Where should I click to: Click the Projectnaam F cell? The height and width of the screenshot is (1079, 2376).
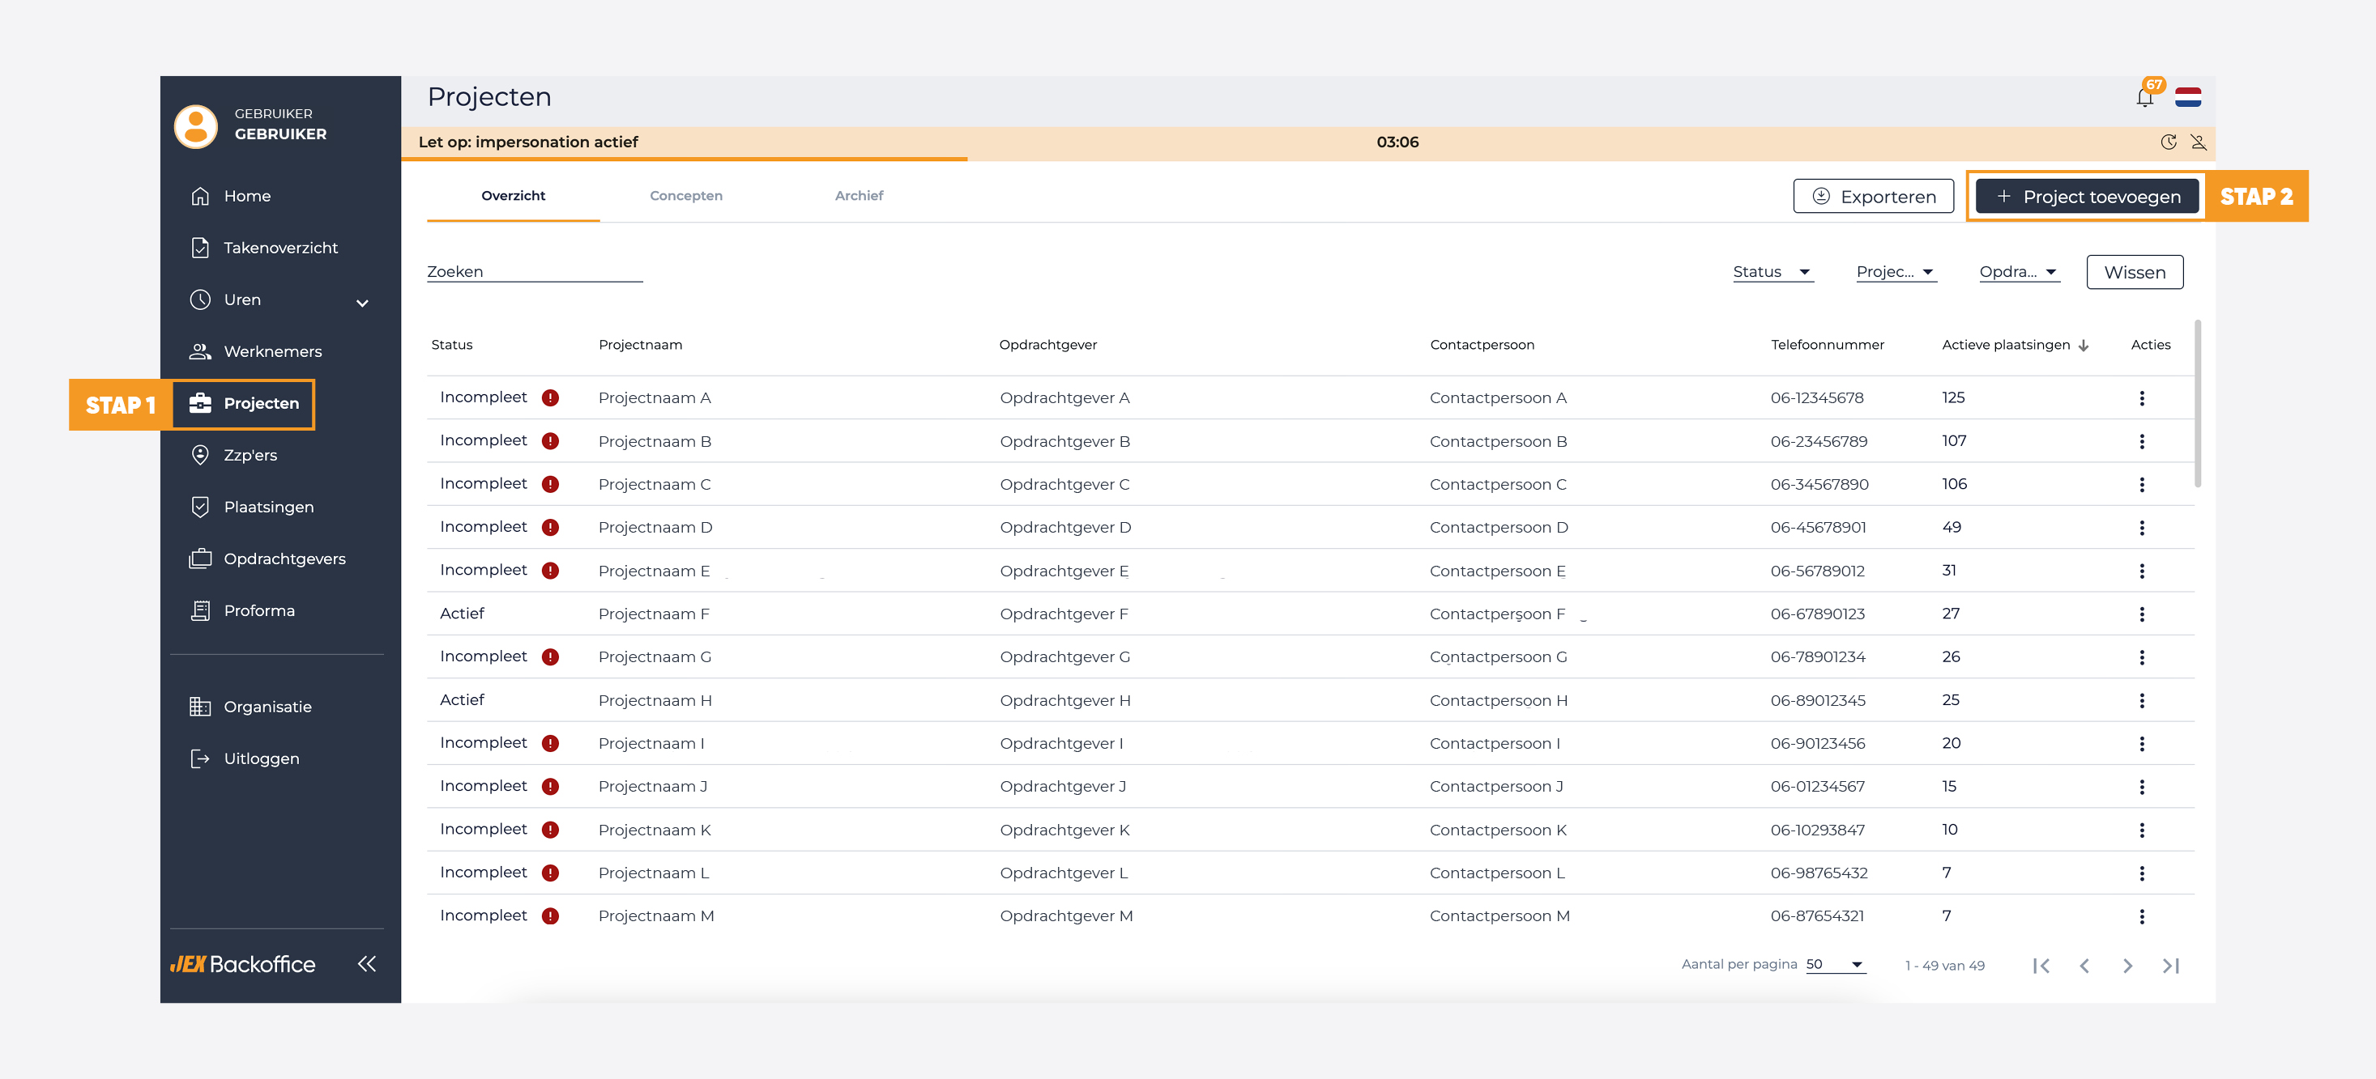coord(654,614)
